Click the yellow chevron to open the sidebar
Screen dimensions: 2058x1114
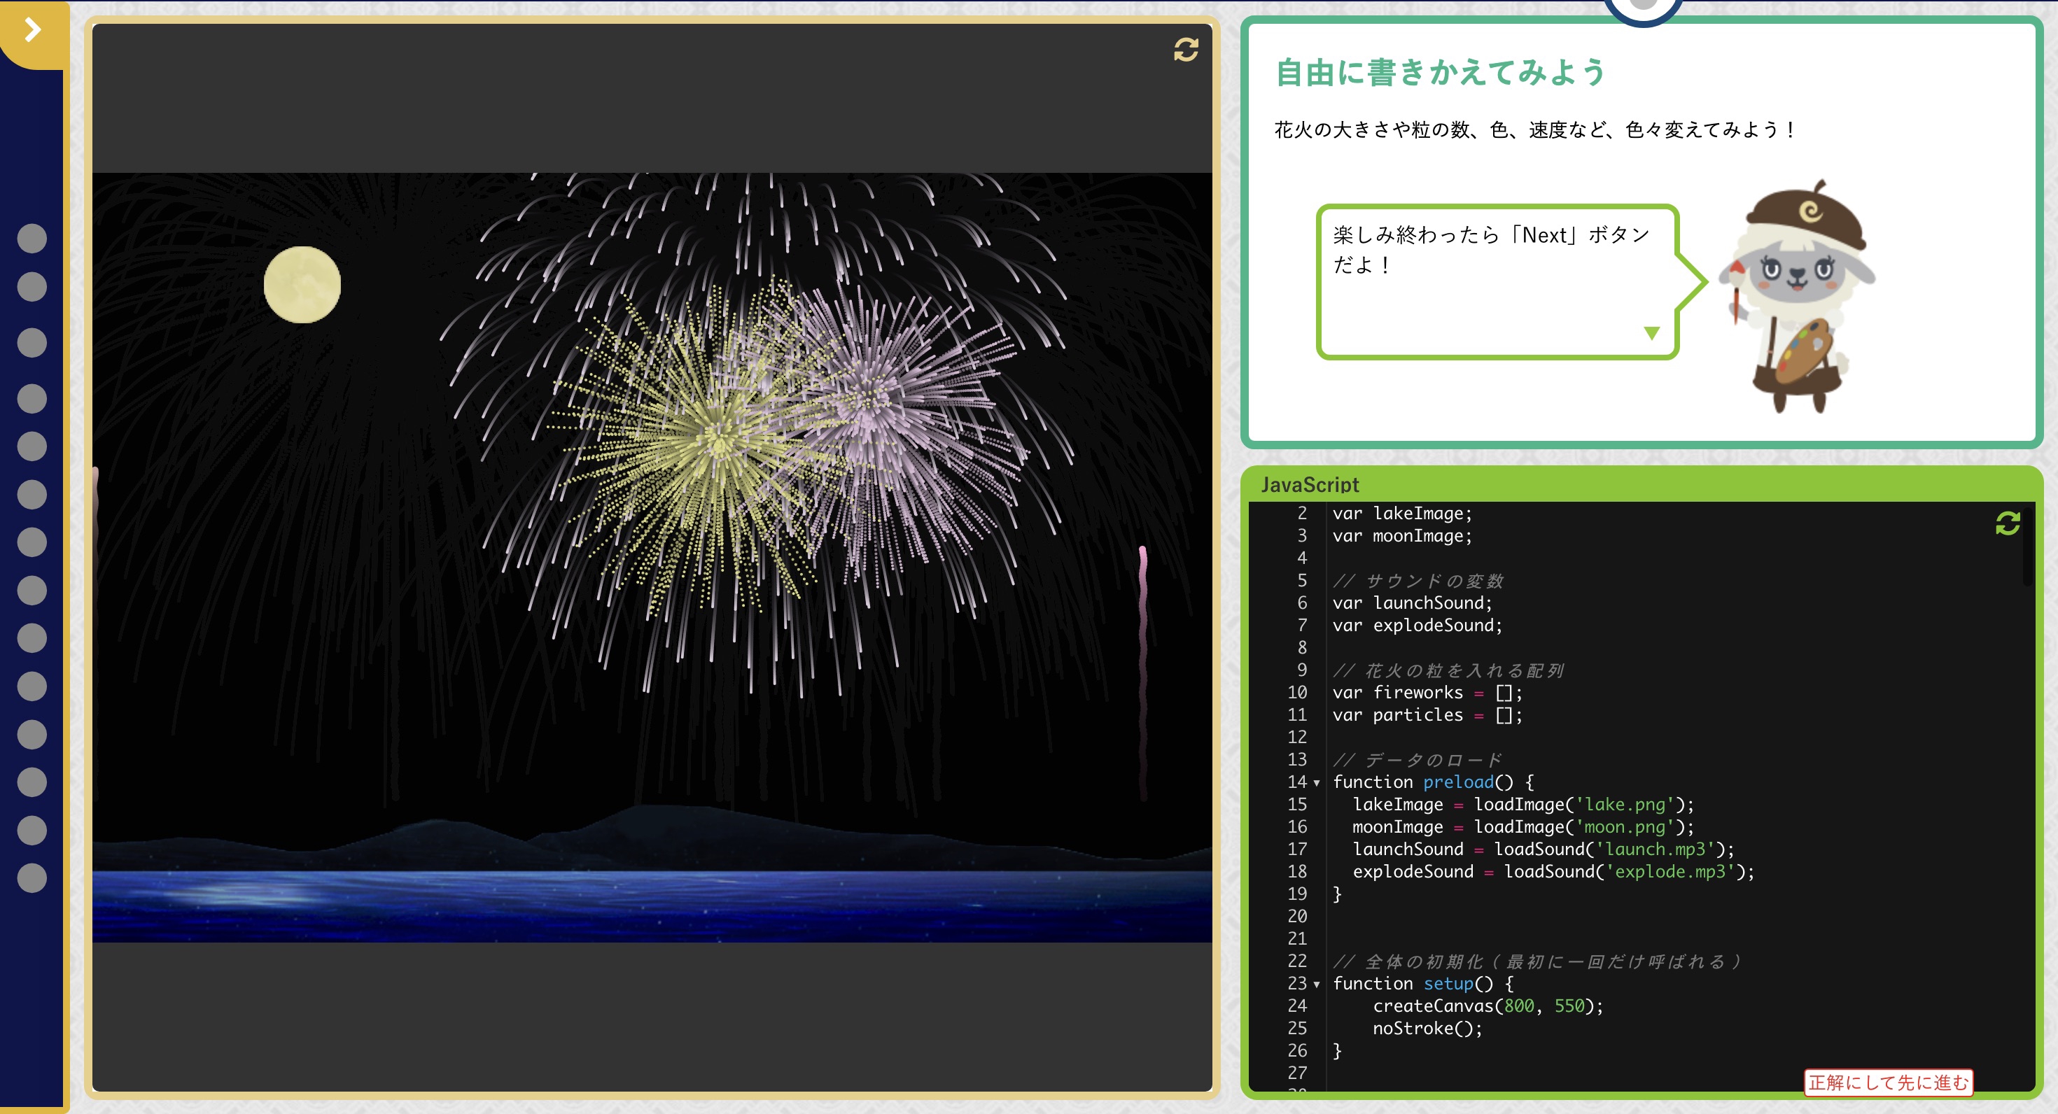(31, 30)
